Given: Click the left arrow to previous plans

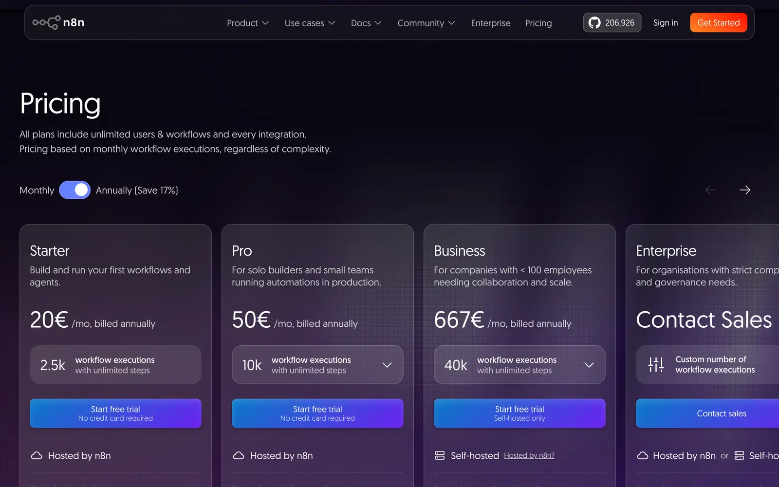Looking at the screenshot, I should pyautogui.click(x=711, y=190).
